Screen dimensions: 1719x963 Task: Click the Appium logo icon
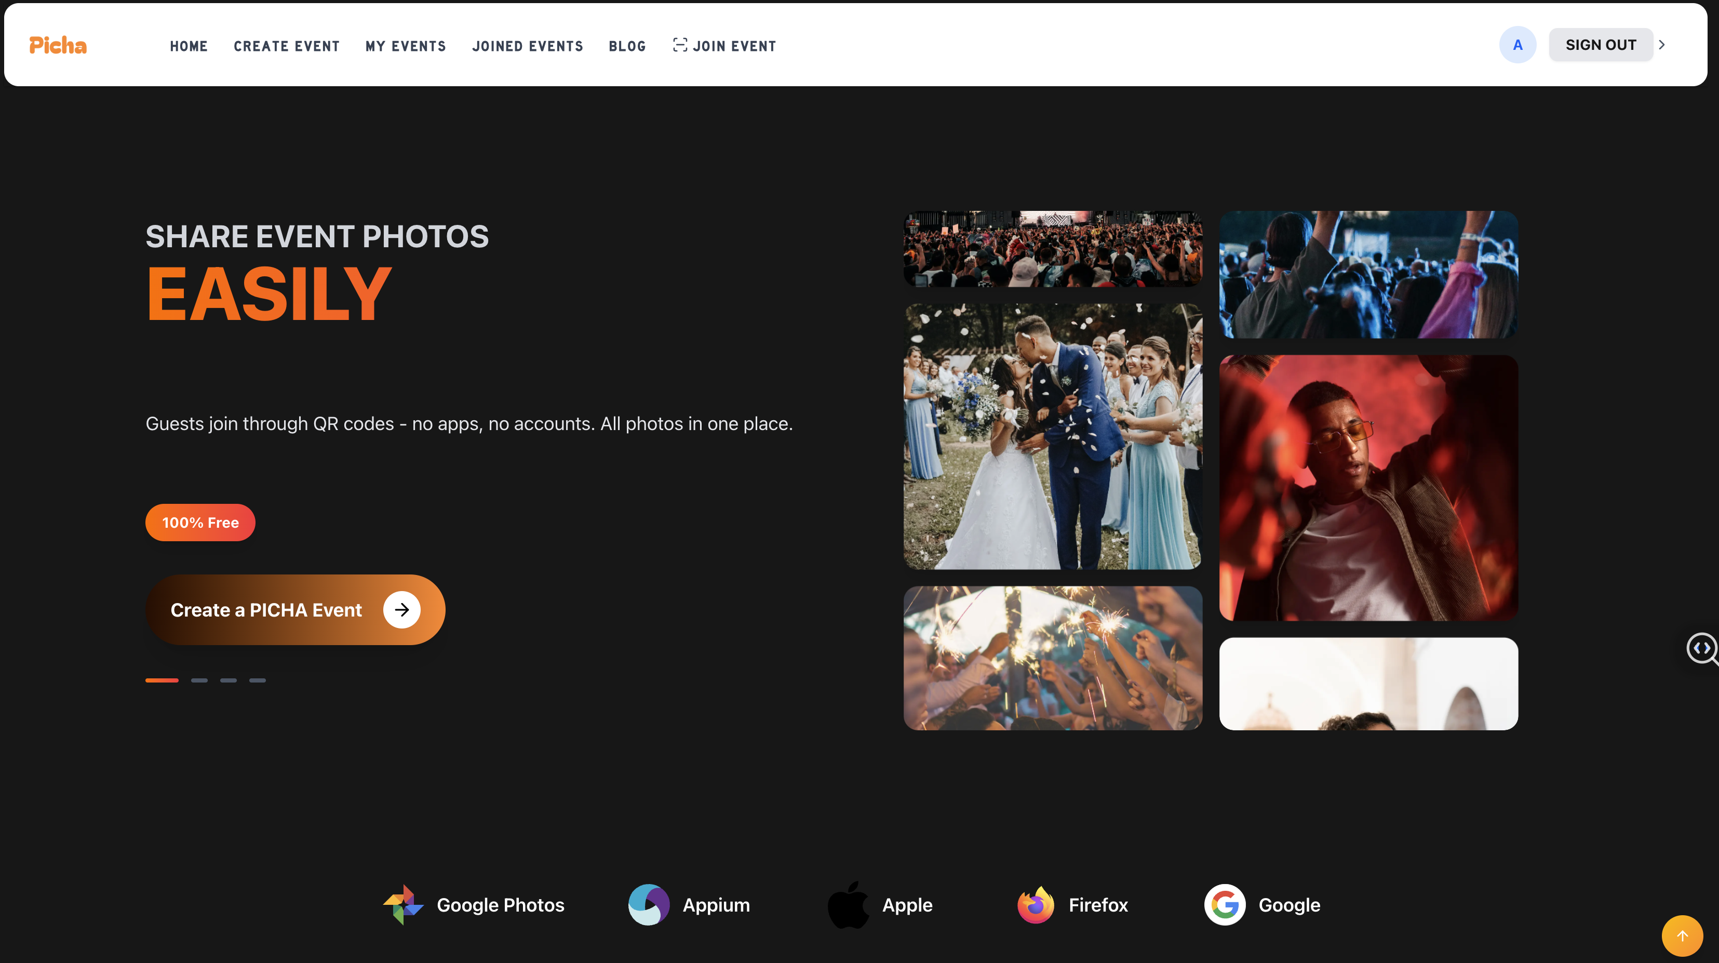pyautogui.click(x=649, y=904)
